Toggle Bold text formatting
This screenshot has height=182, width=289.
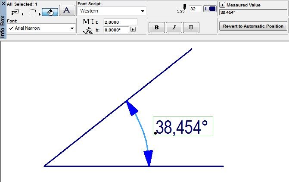[x=157, y=28]
